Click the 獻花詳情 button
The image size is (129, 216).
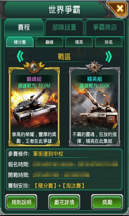(64, 202)
